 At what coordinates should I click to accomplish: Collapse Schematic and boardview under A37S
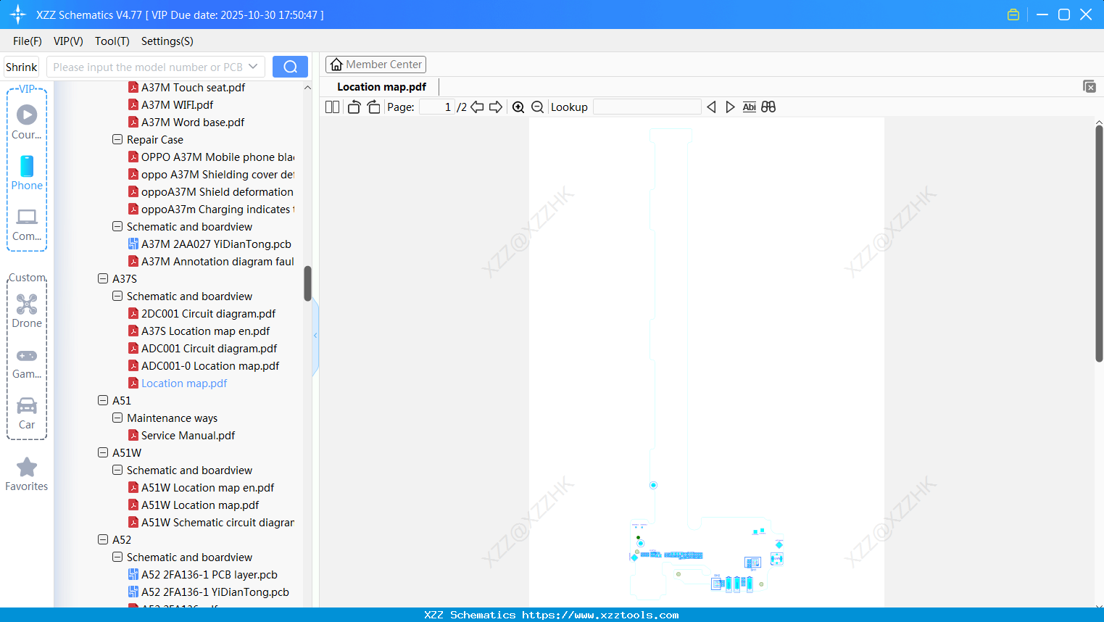pos(117,296)
